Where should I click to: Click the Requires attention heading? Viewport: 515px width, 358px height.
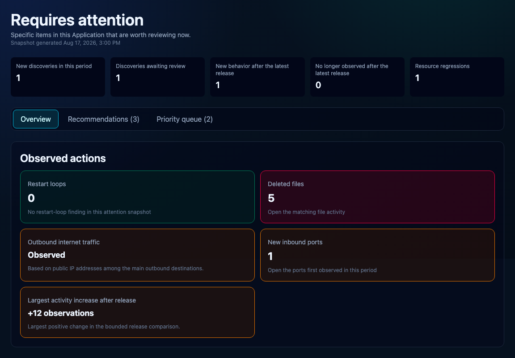77,20
